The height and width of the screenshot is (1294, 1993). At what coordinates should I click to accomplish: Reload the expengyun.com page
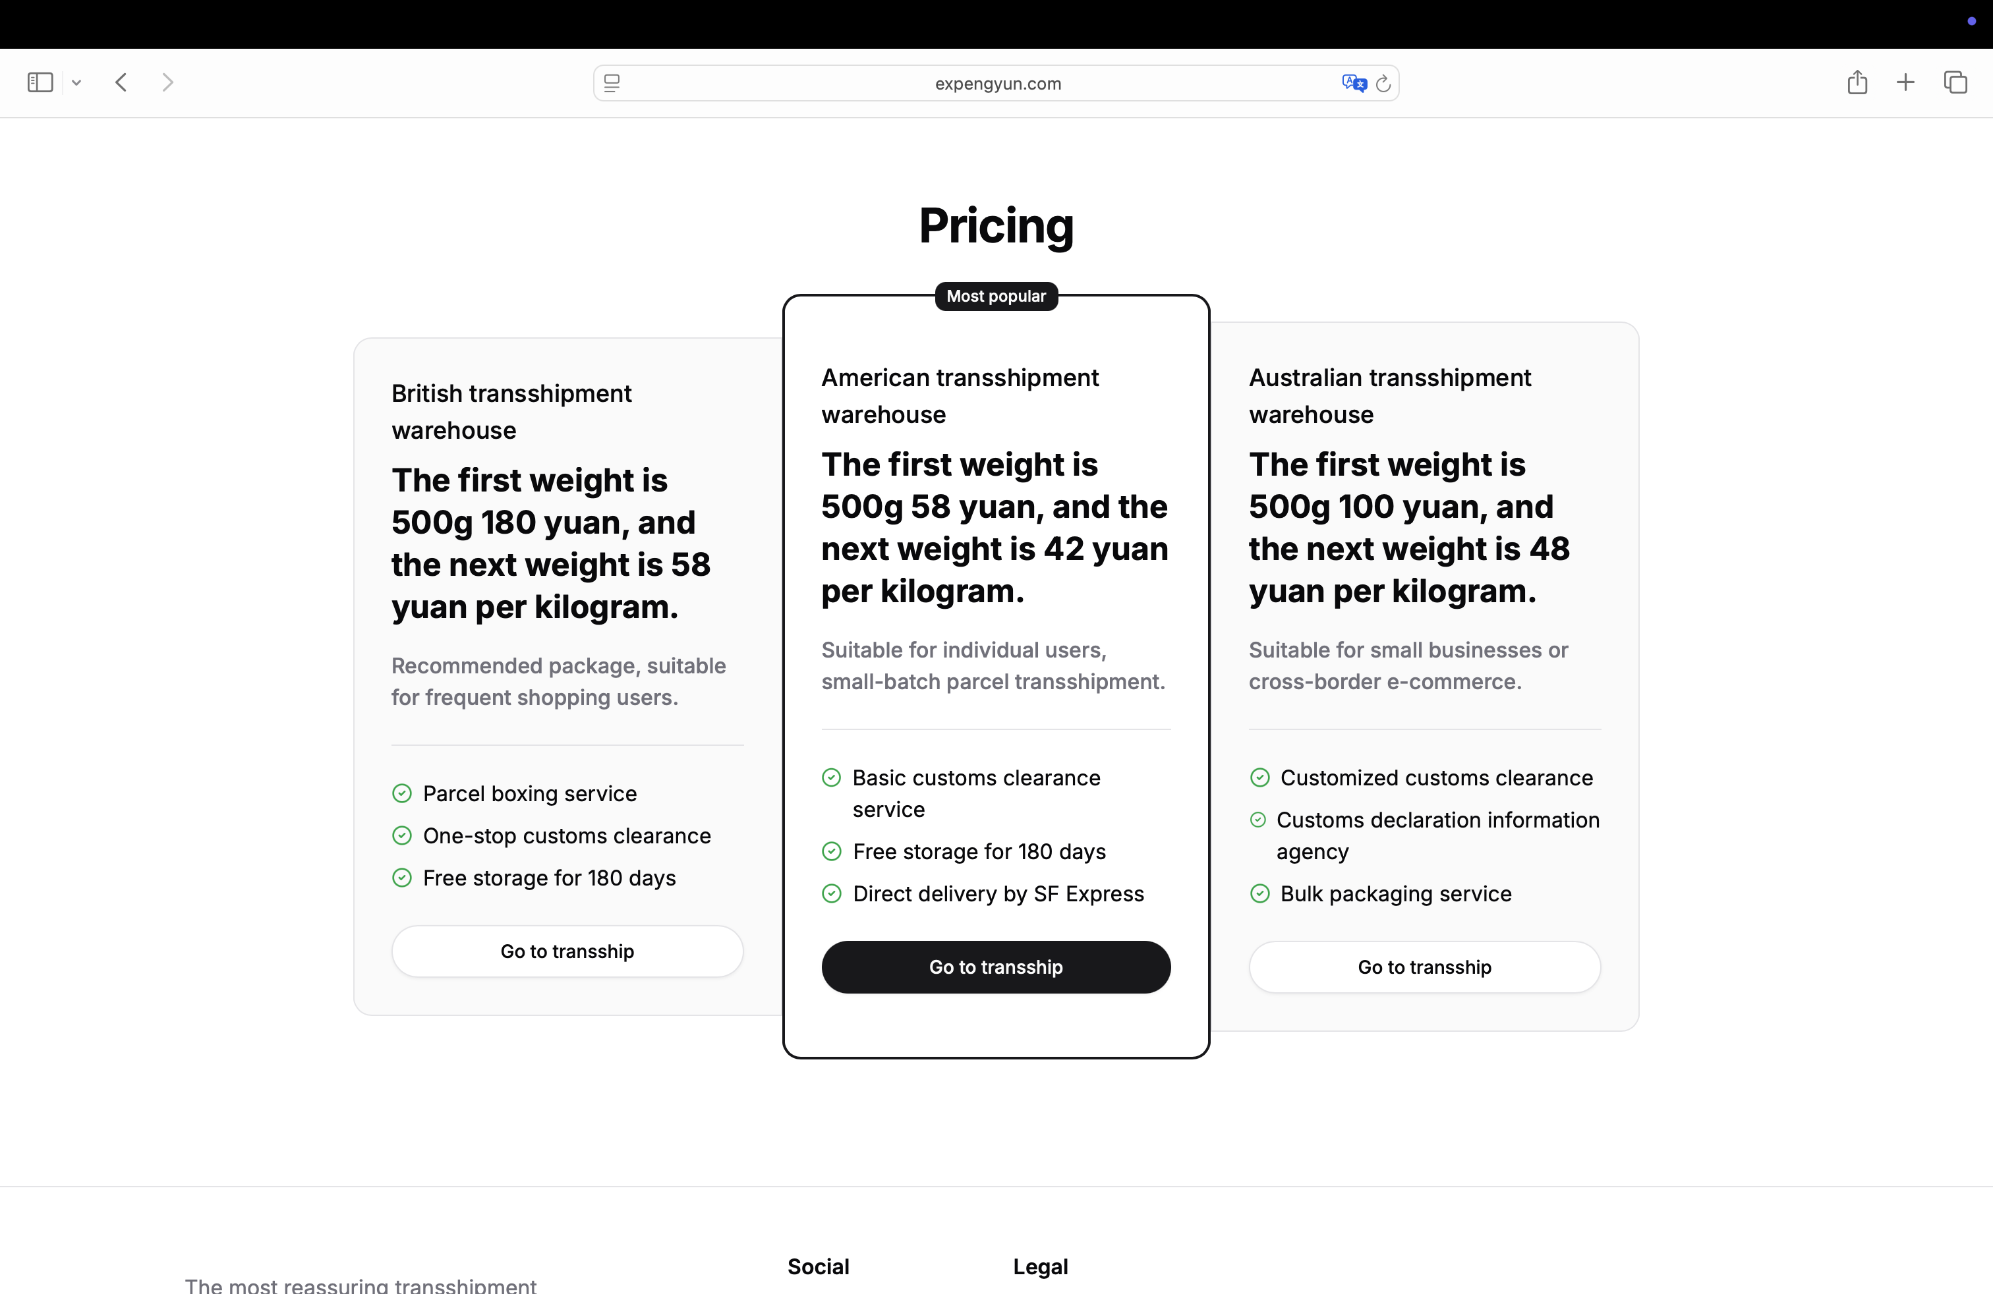[1383, 83]
